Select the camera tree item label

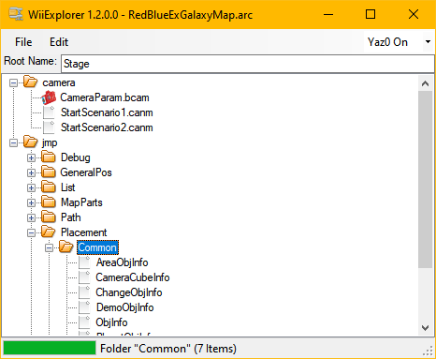point(59,82)
